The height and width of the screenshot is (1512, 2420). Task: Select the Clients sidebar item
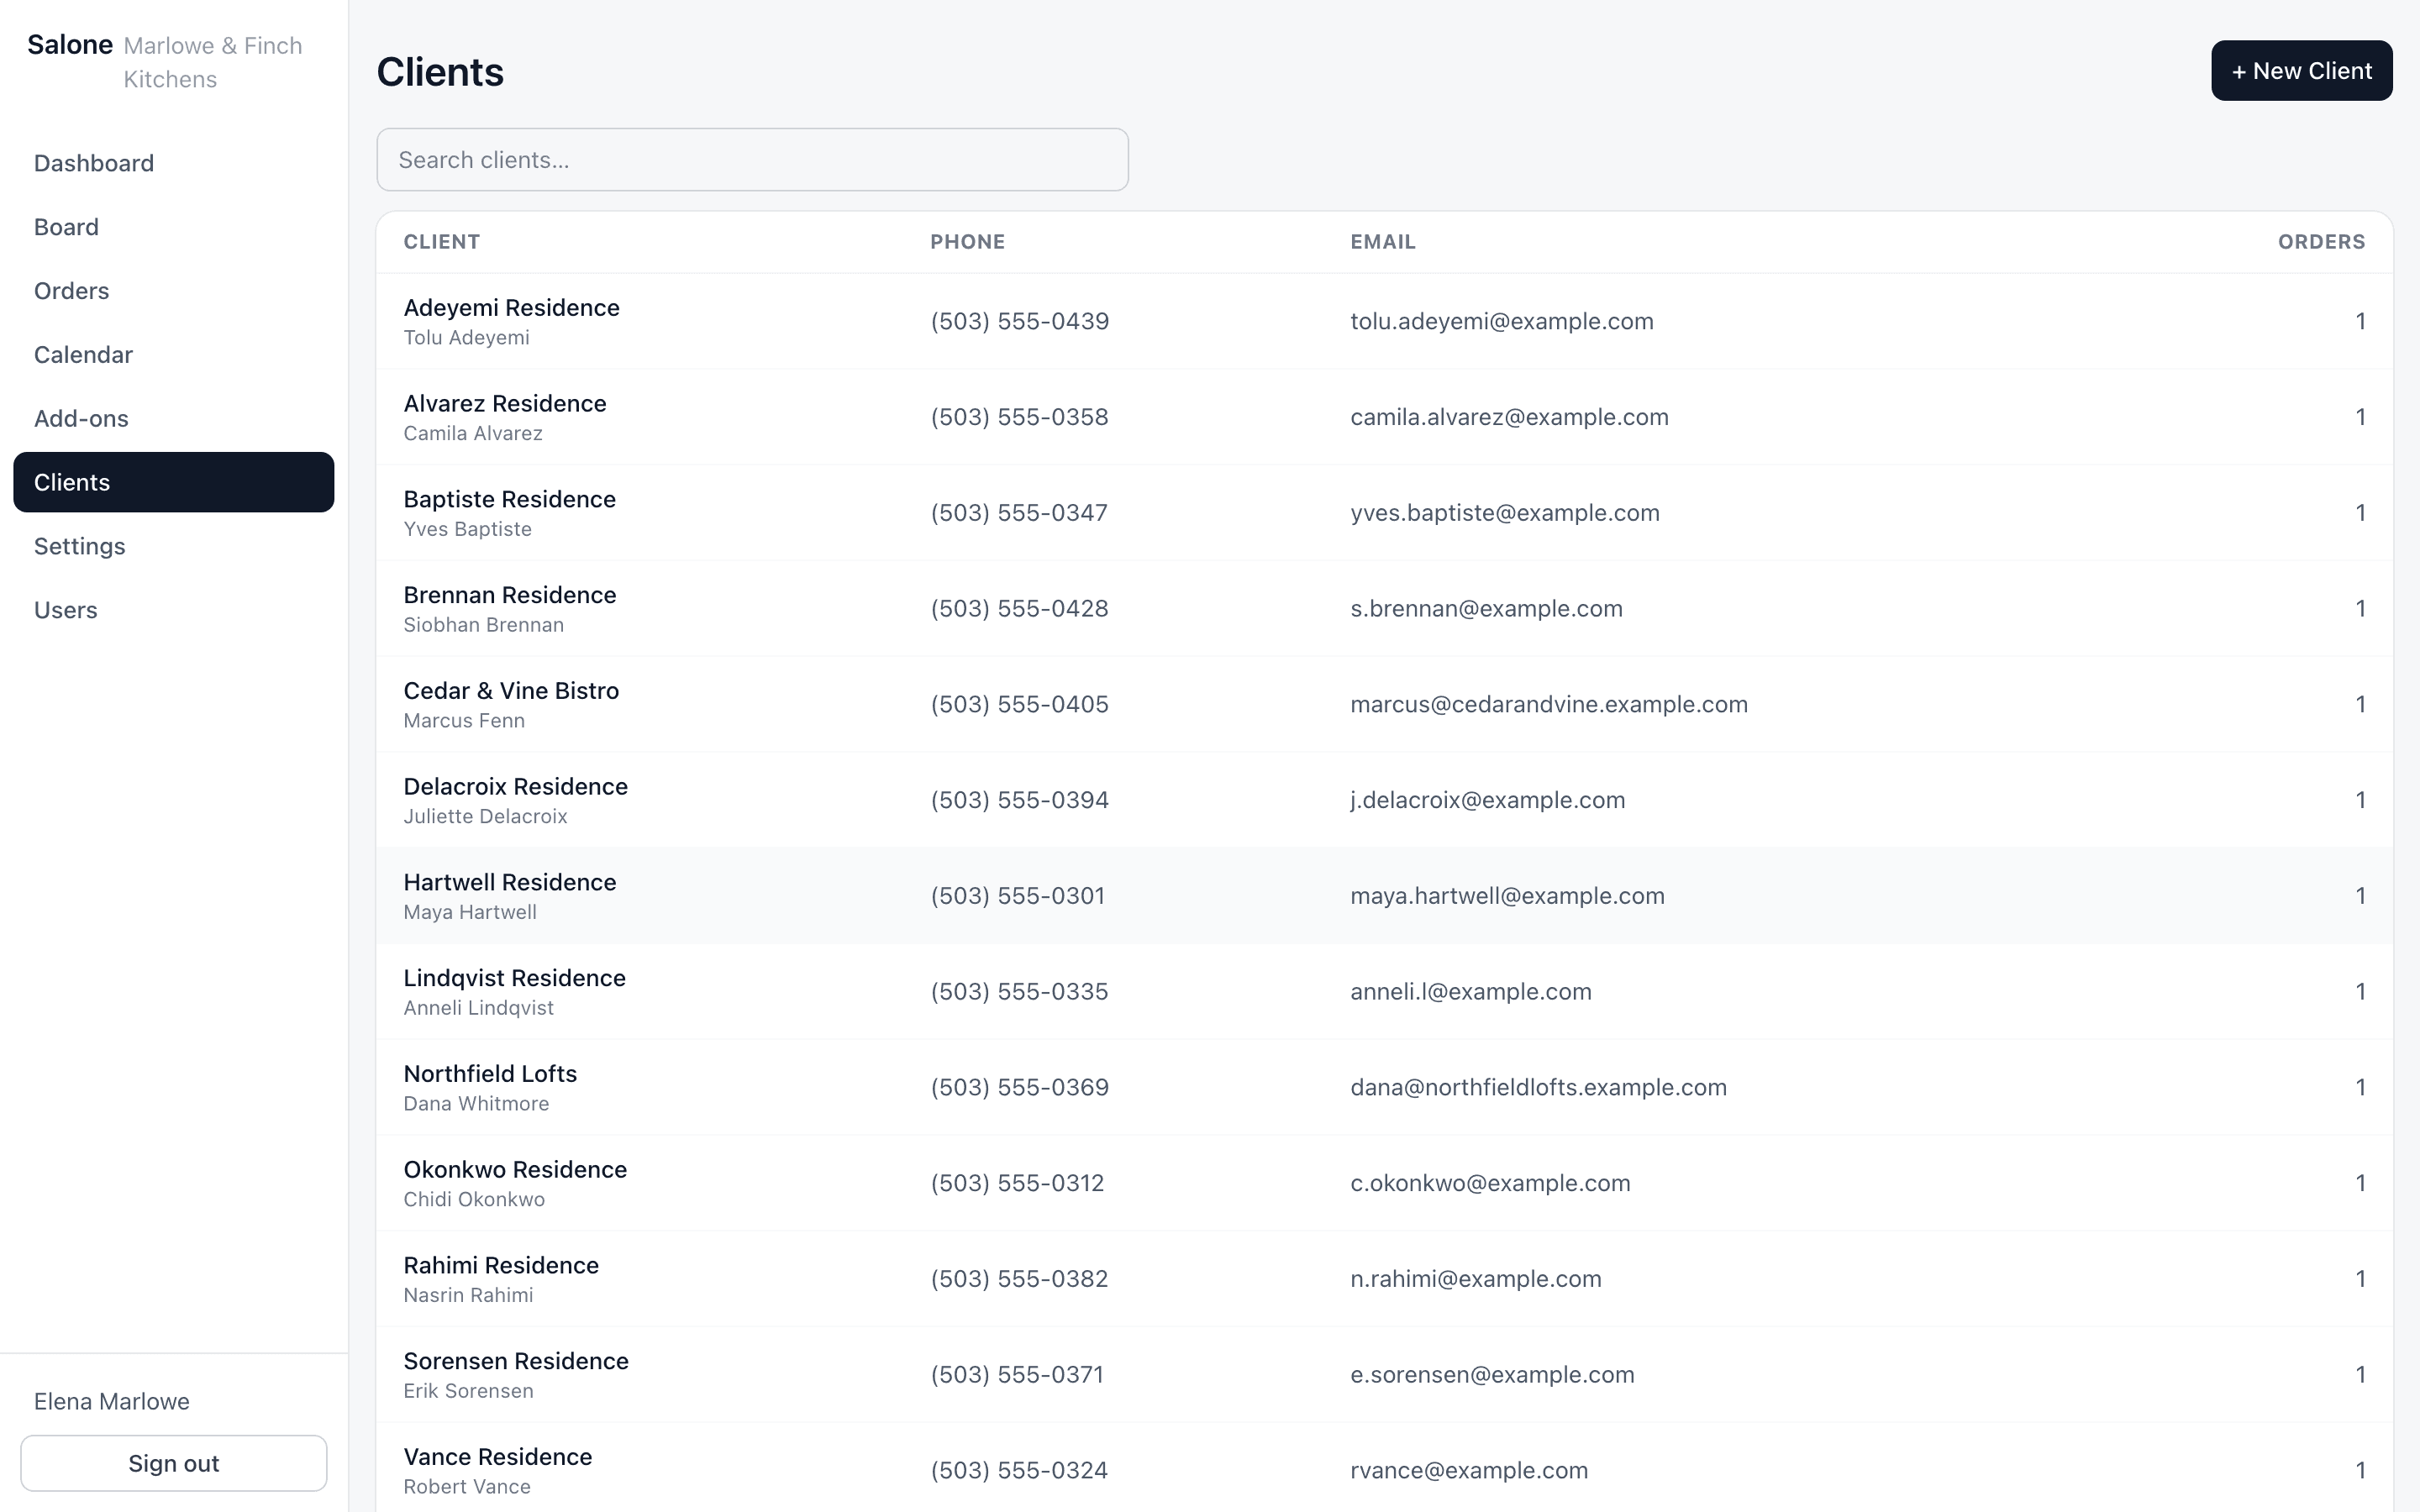point(173,482)
